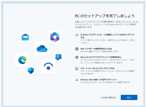Click the Web ブラウザーの操作性を向上させる text

(96, 49)
